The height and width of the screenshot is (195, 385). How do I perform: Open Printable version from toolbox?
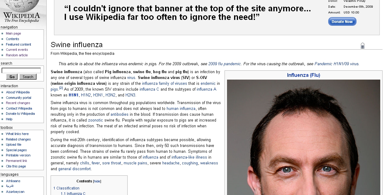pos(18,155)
